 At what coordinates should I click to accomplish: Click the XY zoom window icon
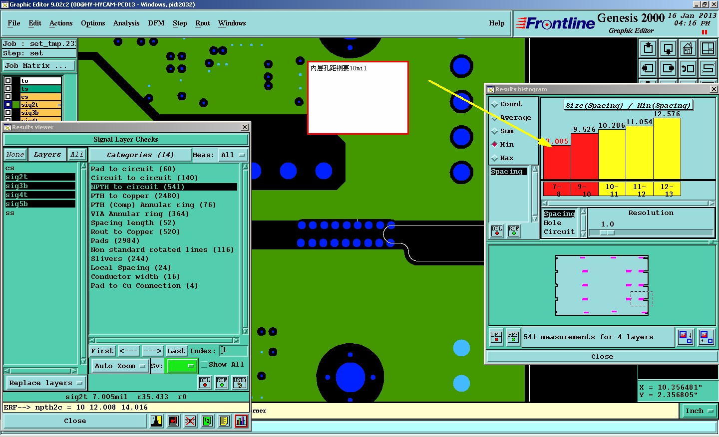(708, 48)
